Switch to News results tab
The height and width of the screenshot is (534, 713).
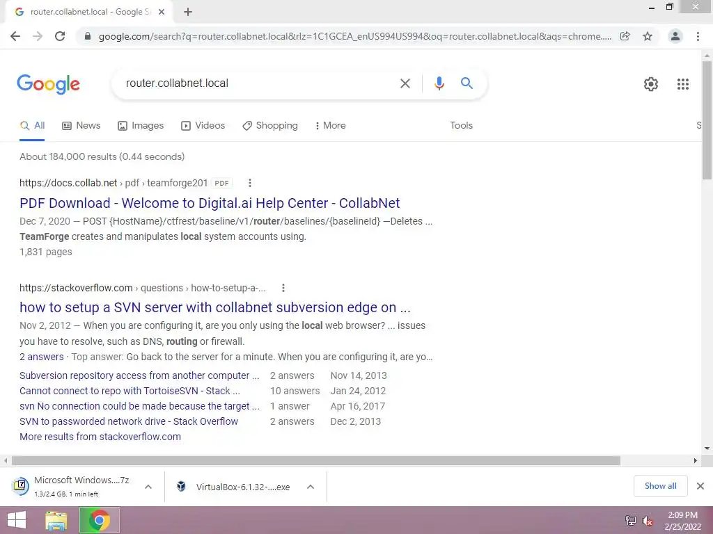pos(81,126)
